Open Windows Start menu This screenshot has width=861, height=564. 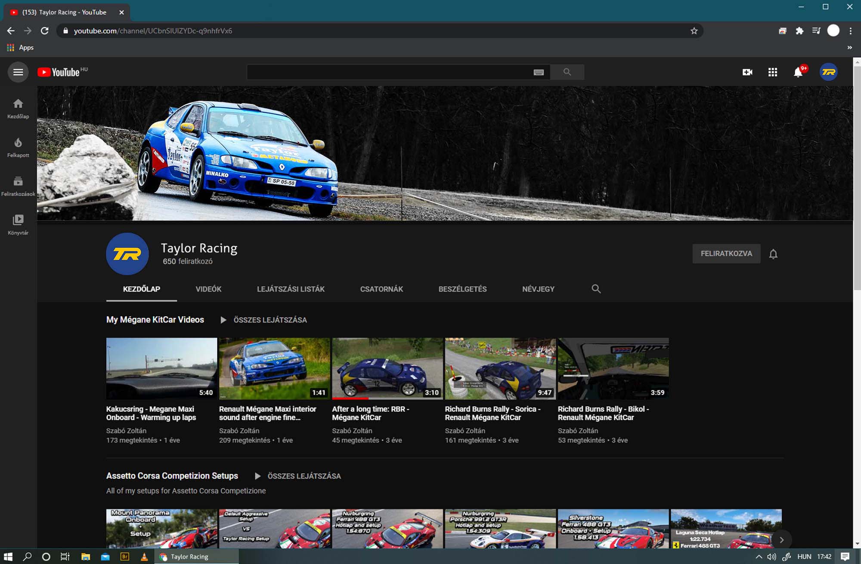click(8, 556)
